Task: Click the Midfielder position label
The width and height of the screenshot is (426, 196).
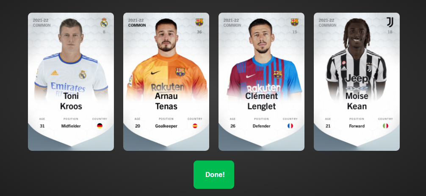Action: [71, 126]
